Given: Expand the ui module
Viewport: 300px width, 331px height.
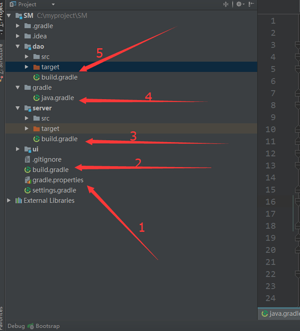Looking at the screenshot, I should click(18, 149).
